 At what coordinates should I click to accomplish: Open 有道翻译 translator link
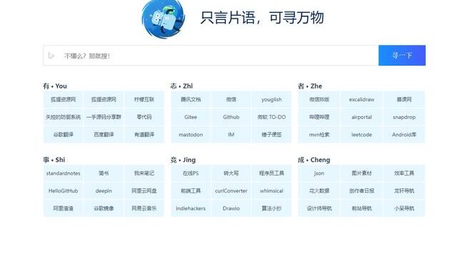coord(144,135)
